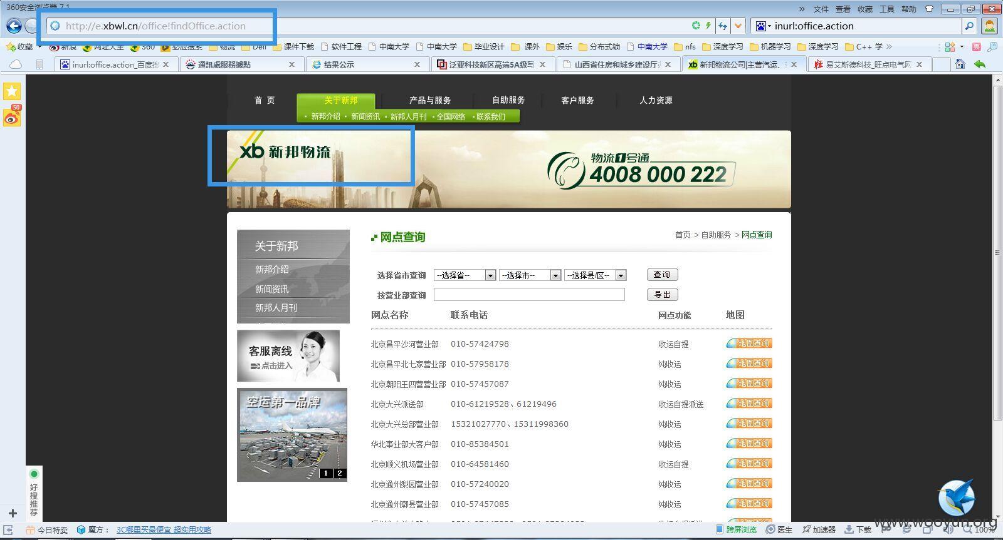Expand the 选择县/区 district dropdown
Viewport: 1003px width, 540px height.
click(x=595, y=275)
